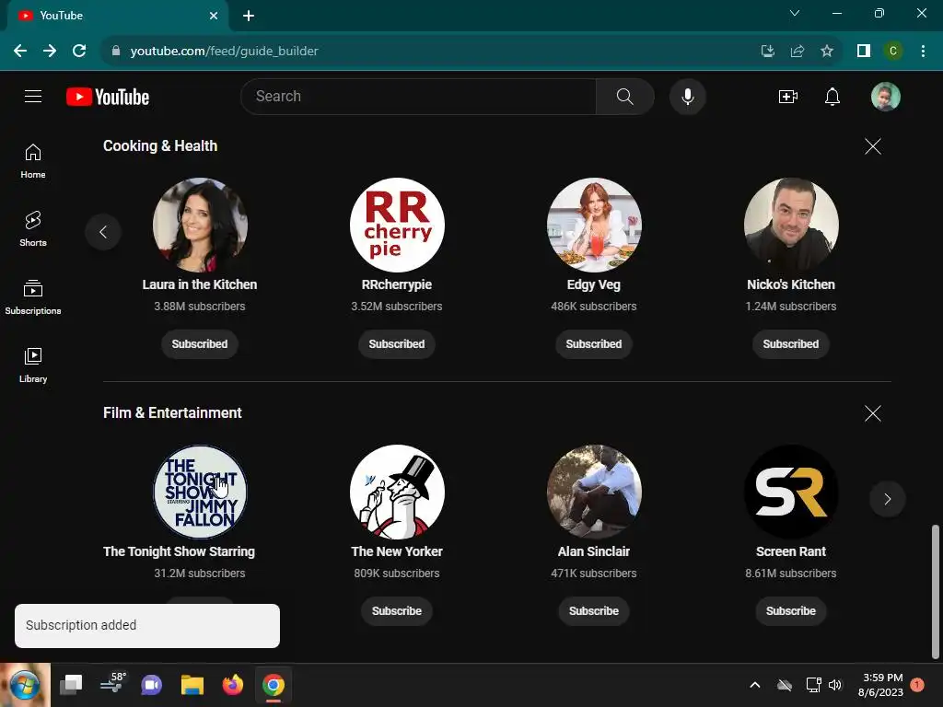Open Nicko's Kitchen channel avatar

click(x=791, y=225)
